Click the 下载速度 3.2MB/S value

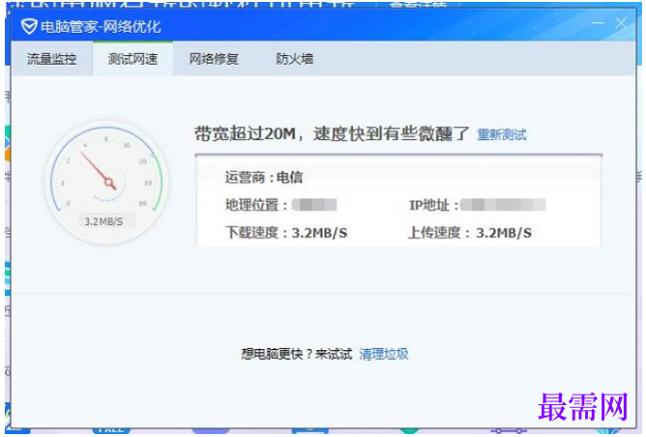(320, 232)
